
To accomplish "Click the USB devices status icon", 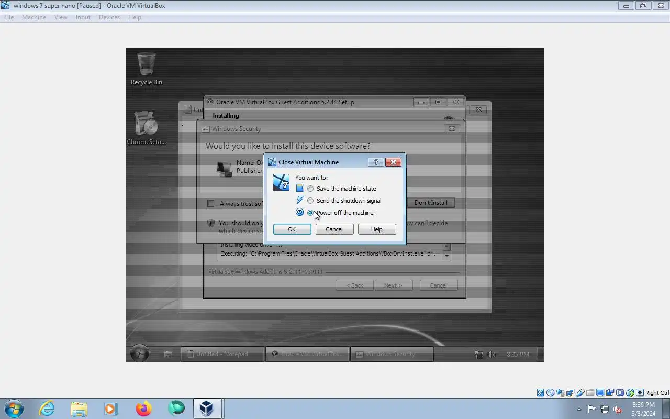I will [x=580, y=393].
